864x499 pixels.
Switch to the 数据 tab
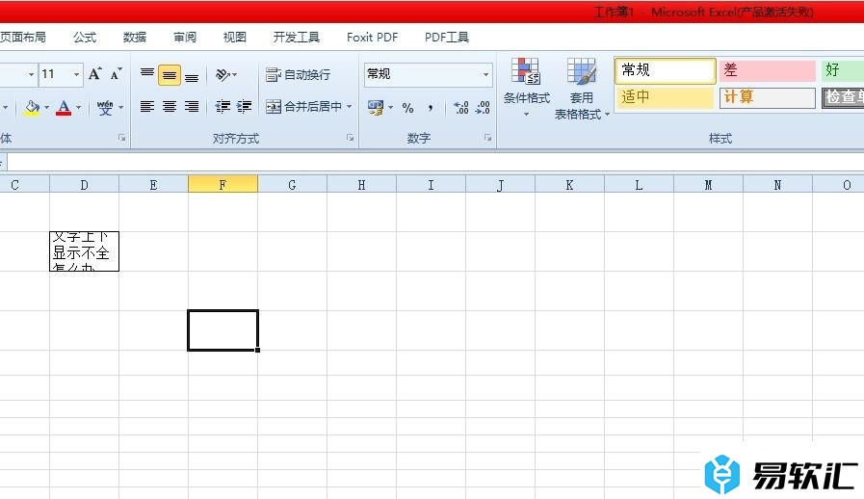tap(135, 37)
